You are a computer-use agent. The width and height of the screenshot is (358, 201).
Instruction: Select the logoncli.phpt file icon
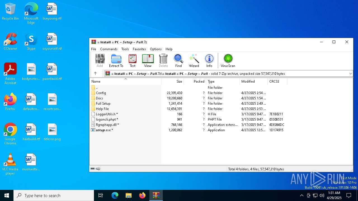(93, 119)
